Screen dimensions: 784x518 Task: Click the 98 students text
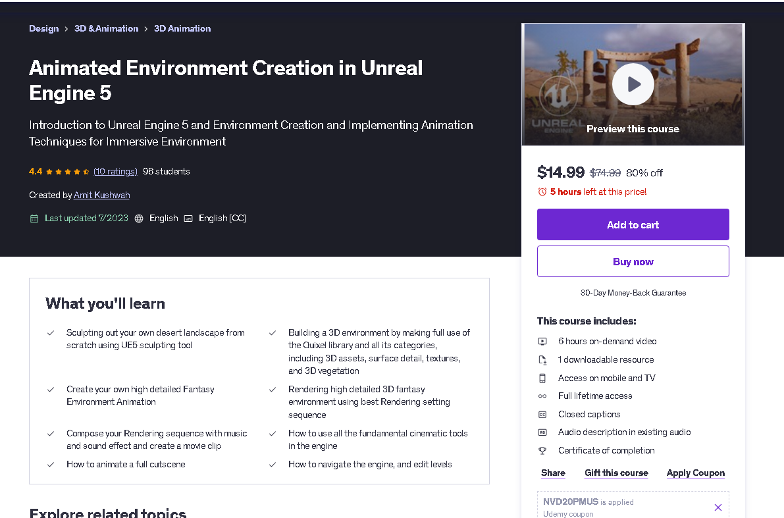[167, 172]
